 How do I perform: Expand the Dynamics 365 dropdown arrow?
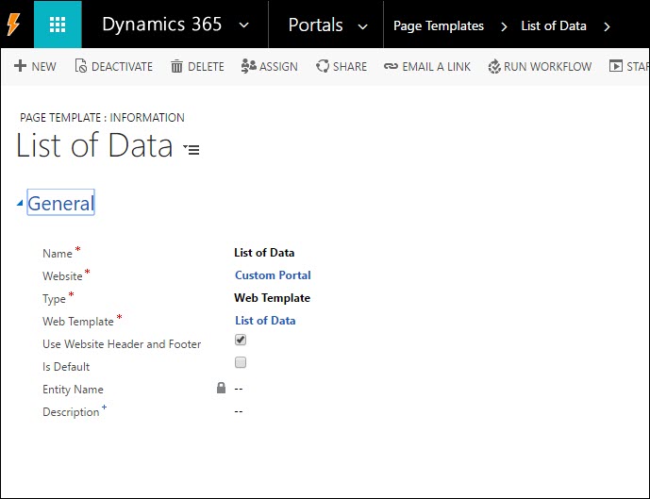(x=244, y=25)
